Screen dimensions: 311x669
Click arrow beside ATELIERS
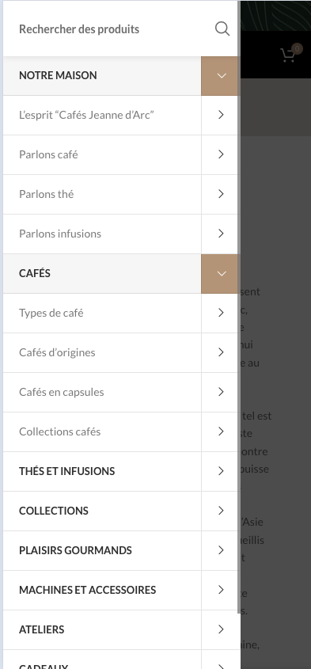pos(221,629)
